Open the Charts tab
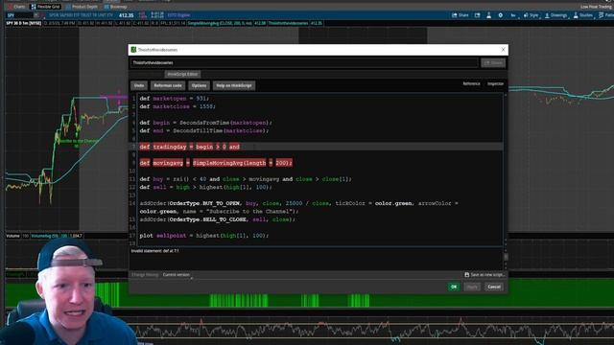The width and height of the screenshot is (614, 345). [15, 7]
